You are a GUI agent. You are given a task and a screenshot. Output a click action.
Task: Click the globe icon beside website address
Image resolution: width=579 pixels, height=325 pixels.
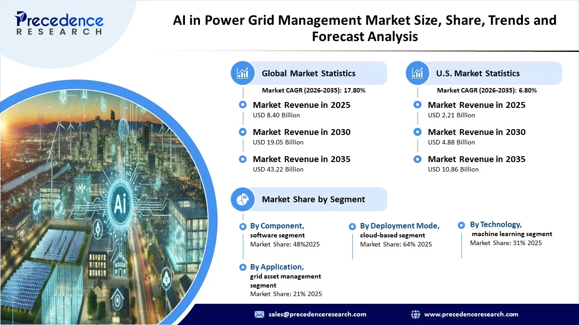(x=415, y=314)
